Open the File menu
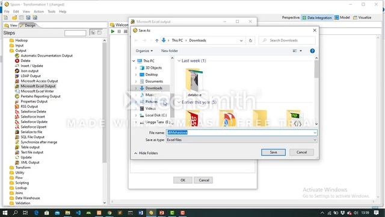This screenshot has height=217, width=385. coord(7,11)
